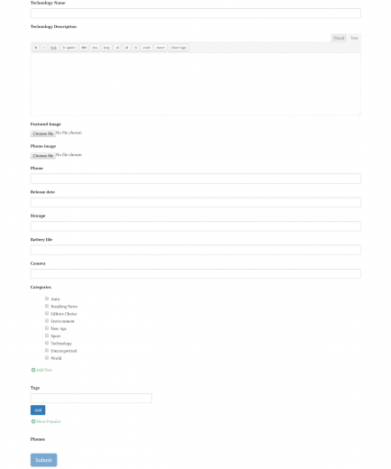Insert an image via img quicktag
This screenshot has width=391, height=469.
[x=106, y=48]
